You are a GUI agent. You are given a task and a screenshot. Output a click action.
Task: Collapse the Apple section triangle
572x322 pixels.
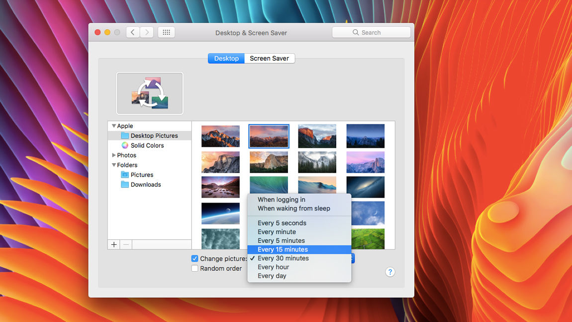(114, 126)
